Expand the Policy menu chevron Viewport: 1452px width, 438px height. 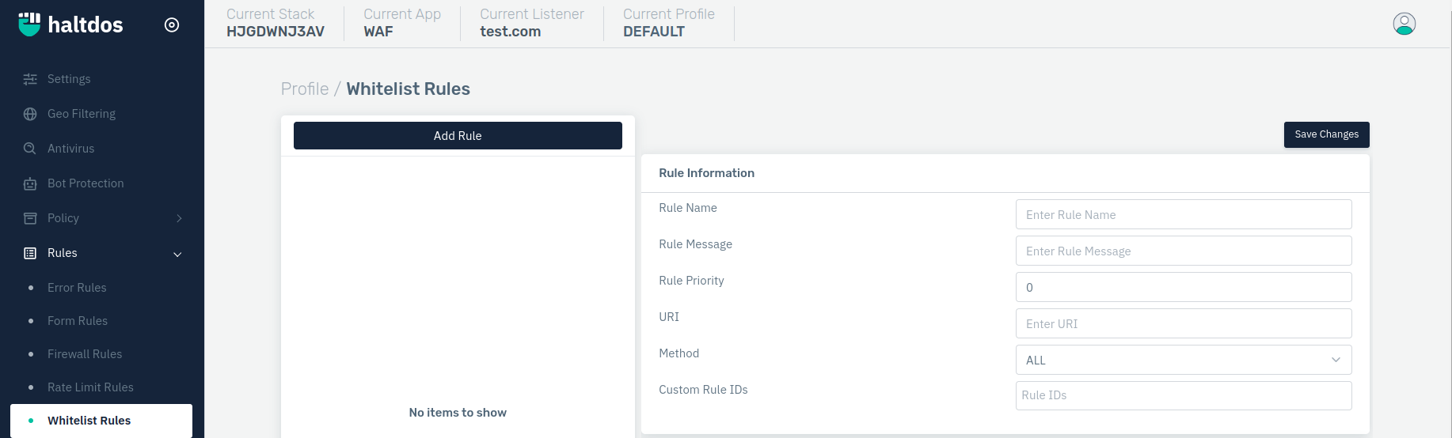pos(179,218)
